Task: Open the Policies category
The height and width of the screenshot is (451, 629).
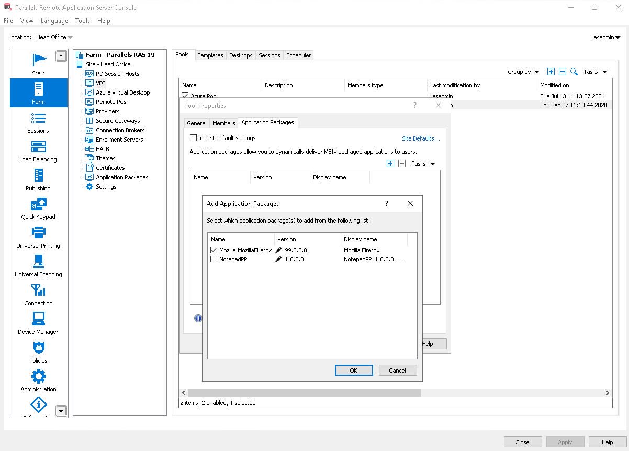Action: point(38,352)
